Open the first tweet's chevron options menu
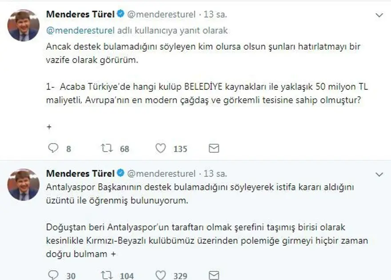This screenshot has height=280, width=391. 379,15
